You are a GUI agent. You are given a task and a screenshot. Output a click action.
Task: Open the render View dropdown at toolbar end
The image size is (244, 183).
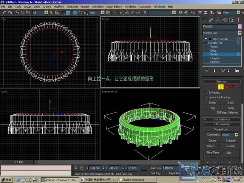click(x=238, y=12)
